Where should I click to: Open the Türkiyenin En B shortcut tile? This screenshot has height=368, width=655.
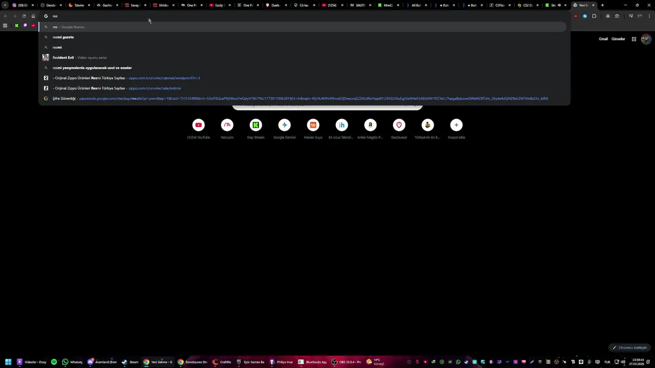click(428, 129)
